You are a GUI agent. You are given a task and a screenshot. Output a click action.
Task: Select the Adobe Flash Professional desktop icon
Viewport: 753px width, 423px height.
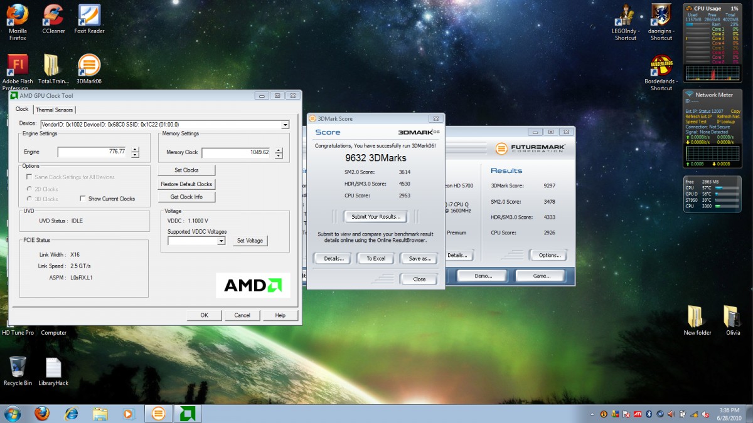(x=18, y=72)
